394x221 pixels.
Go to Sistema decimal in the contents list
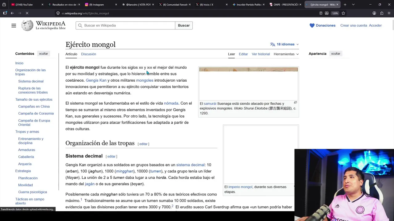tap(31, 81)
